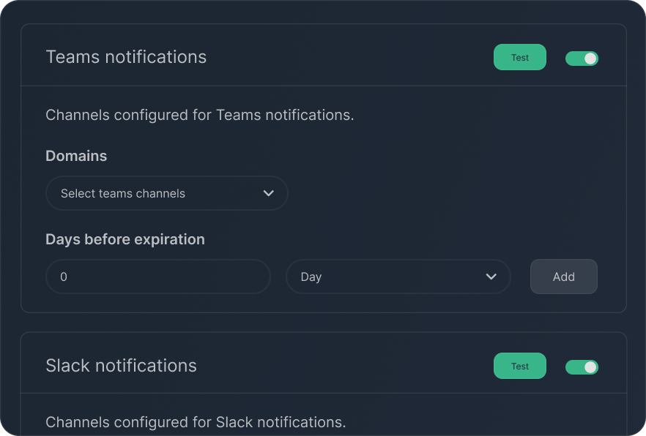
Task: Click the 'Day' text in the unit selector
Action: (x=311, y=277)
